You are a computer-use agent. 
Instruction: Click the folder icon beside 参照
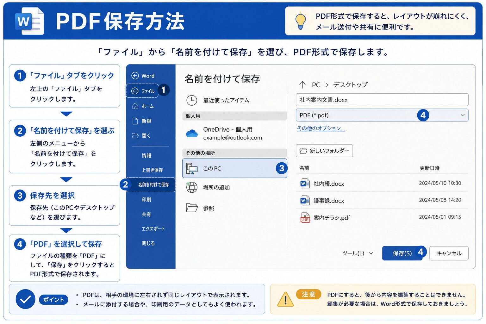(x=192, y=208)
